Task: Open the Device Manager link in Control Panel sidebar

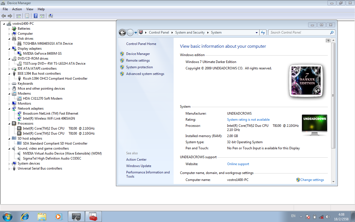Action: (138, 54)
